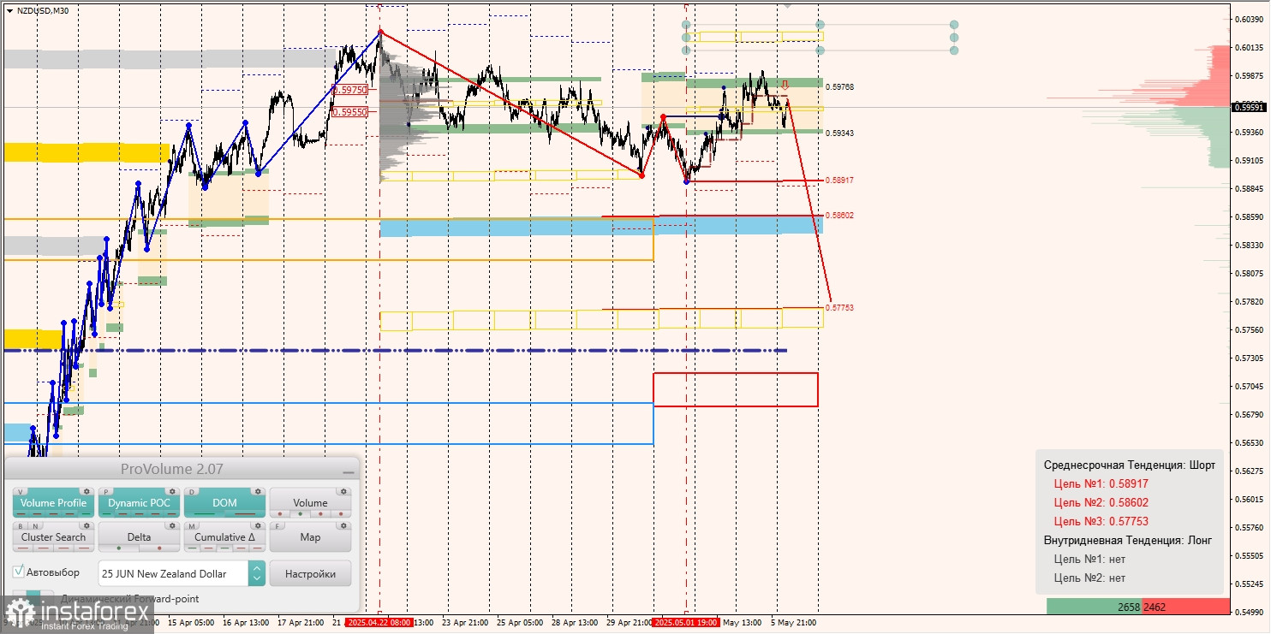The height and width of the screenshot is (634, 1271).
Task: Click Цель №3: 0.57753 in trend panel
Action: (x=1101, y=521)
